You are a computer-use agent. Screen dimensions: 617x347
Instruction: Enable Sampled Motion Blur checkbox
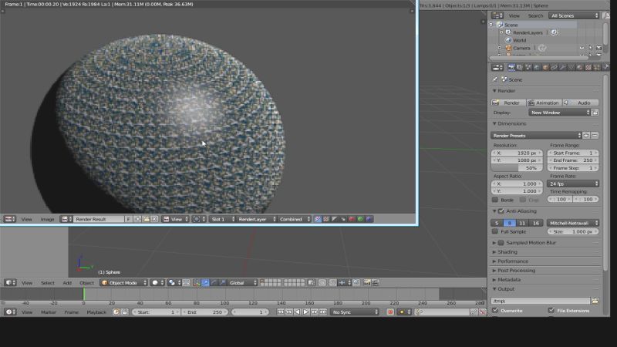[501, 243]
